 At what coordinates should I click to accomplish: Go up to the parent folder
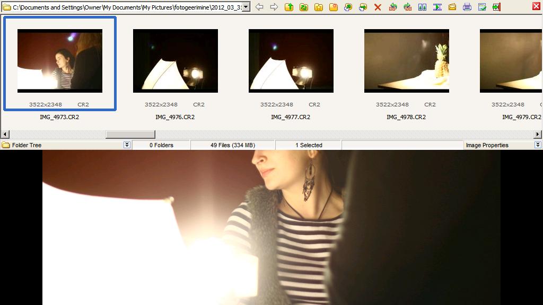[289, 7]
